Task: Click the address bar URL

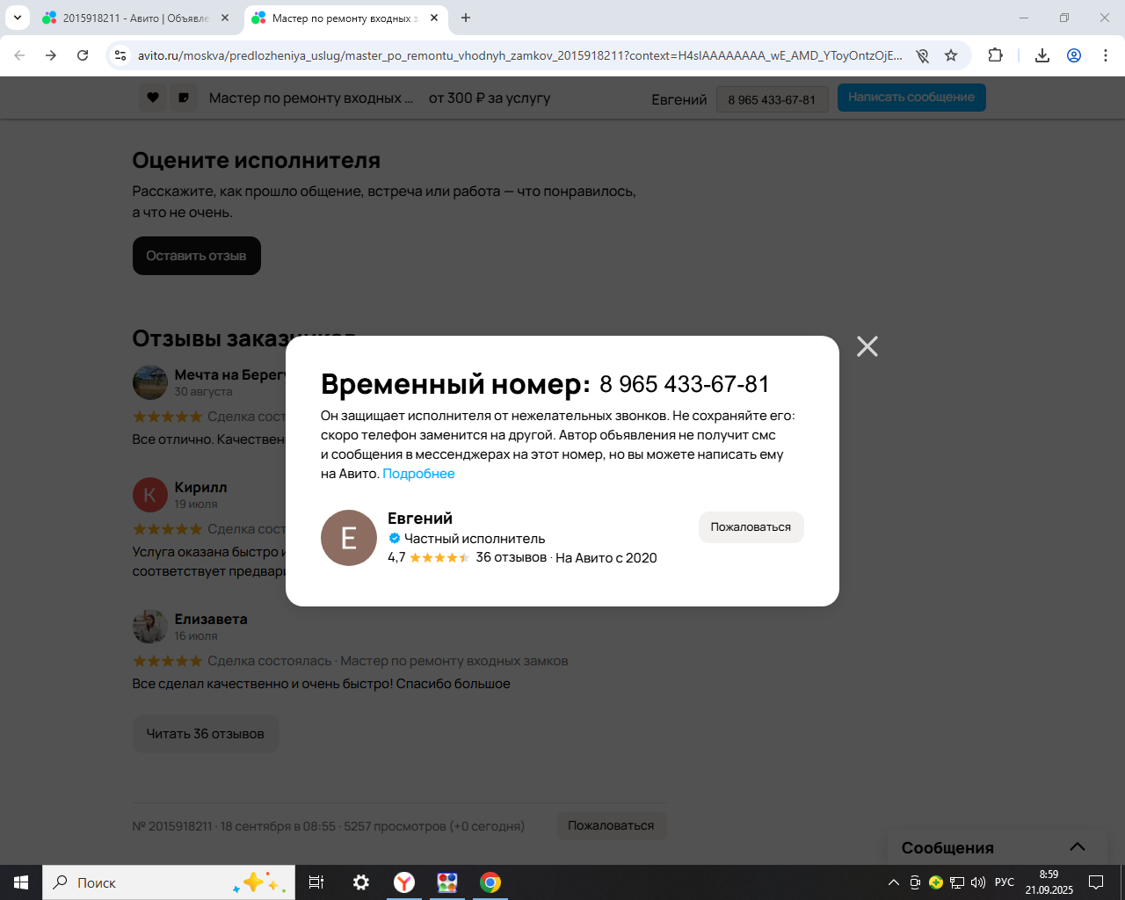Action: (519, 55)
